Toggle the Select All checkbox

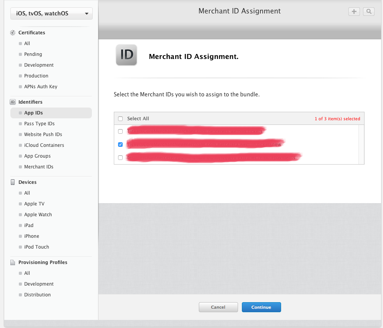(120, 119)
